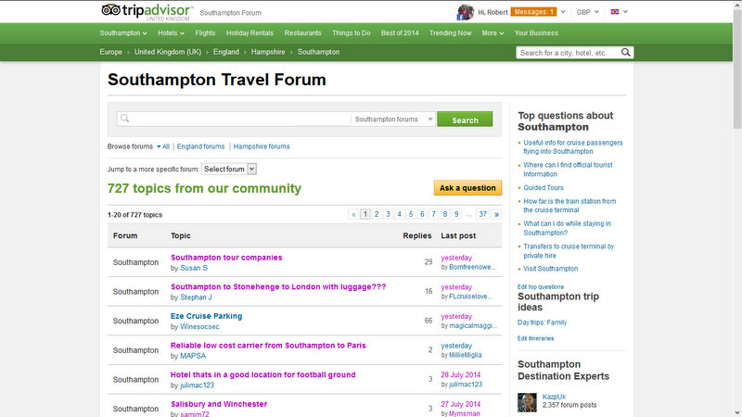Go to next page double-arrow
The width and height of the screenshot is (742, 417).
click(x=496, y=214)
